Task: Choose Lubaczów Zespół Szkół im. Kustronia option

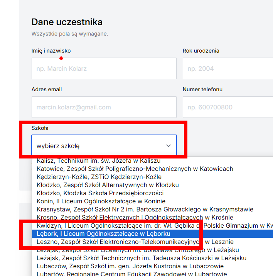Action: [x=130, y=266]
